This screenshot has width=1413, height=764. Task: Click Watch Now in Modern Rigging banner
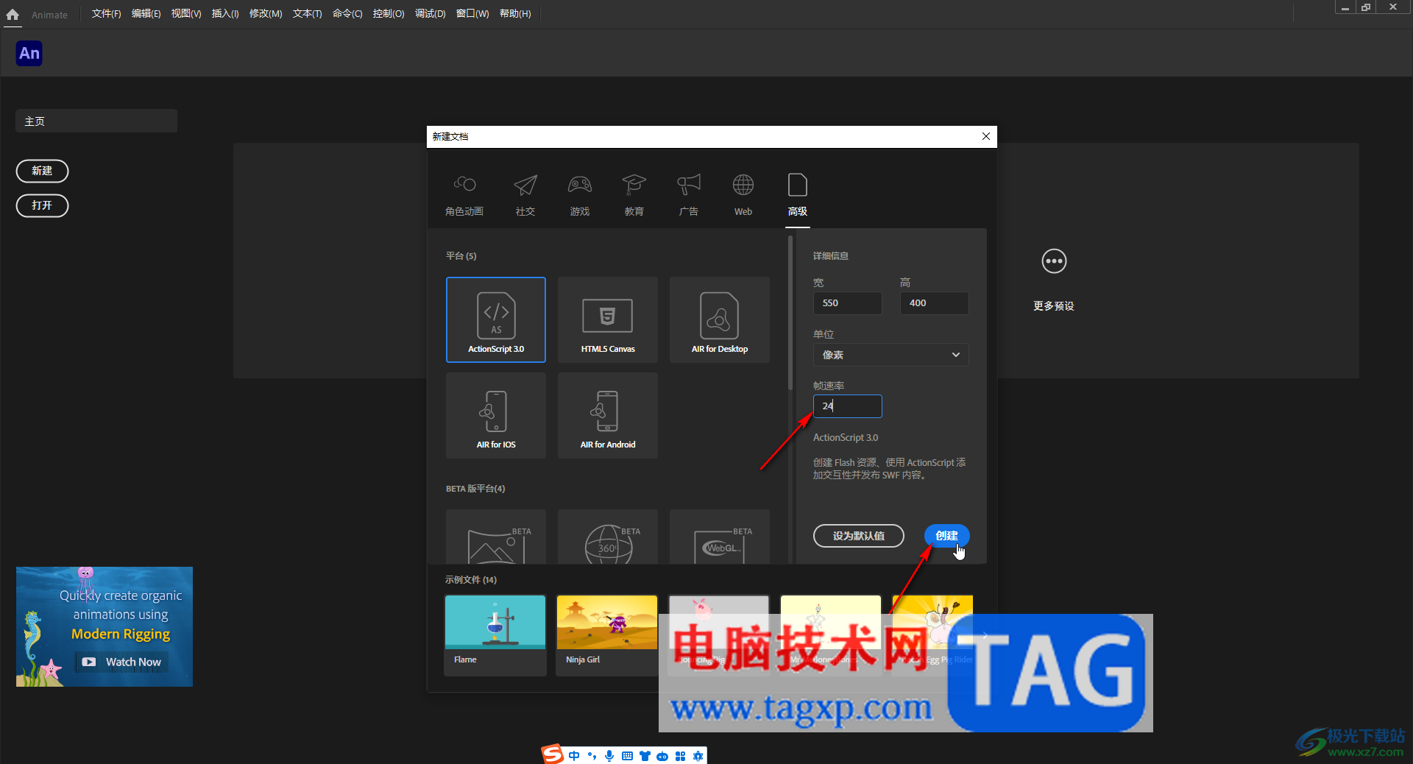pyautogui.click(x=122, y=662)
